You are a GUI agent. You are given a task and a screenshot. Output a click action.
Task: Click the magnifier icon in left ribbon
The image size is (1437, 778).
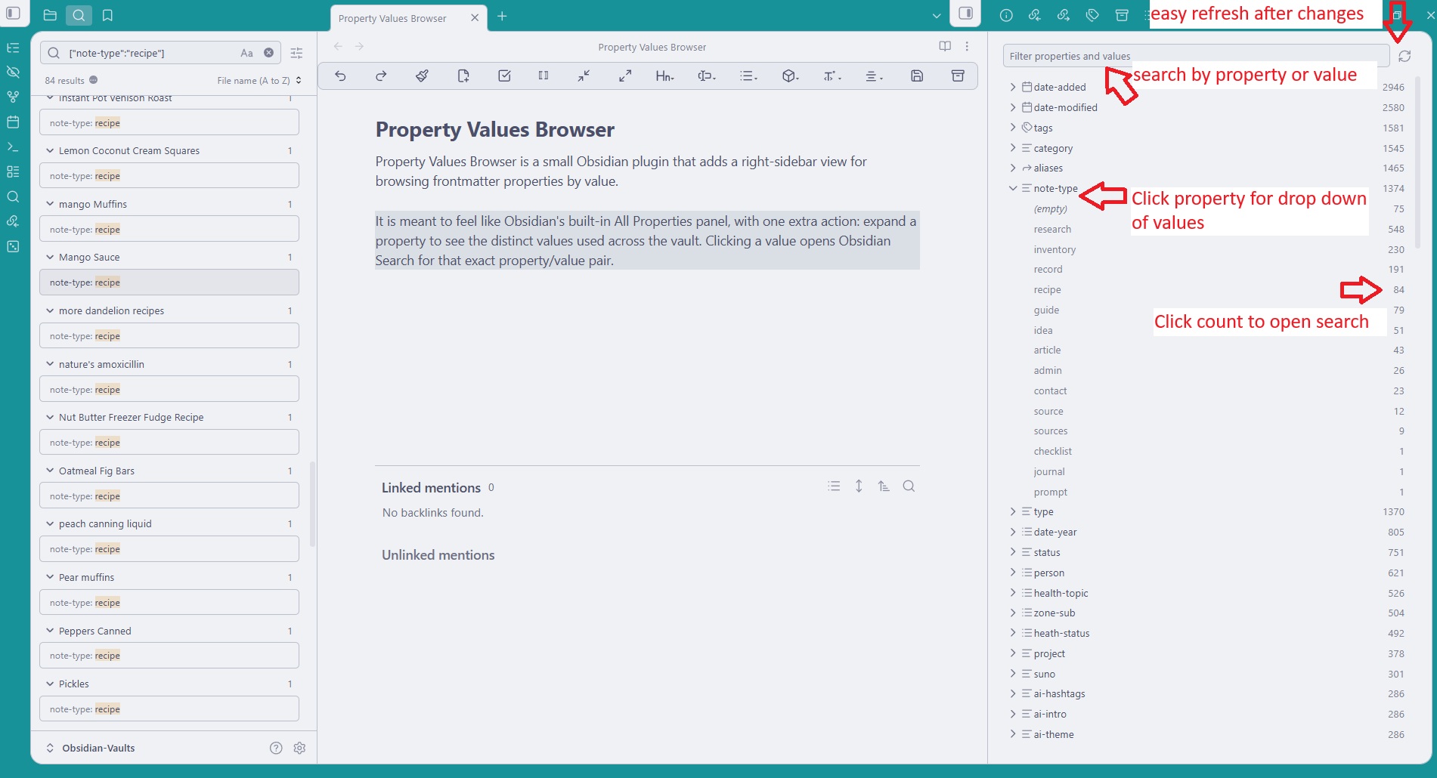[13, 197]
